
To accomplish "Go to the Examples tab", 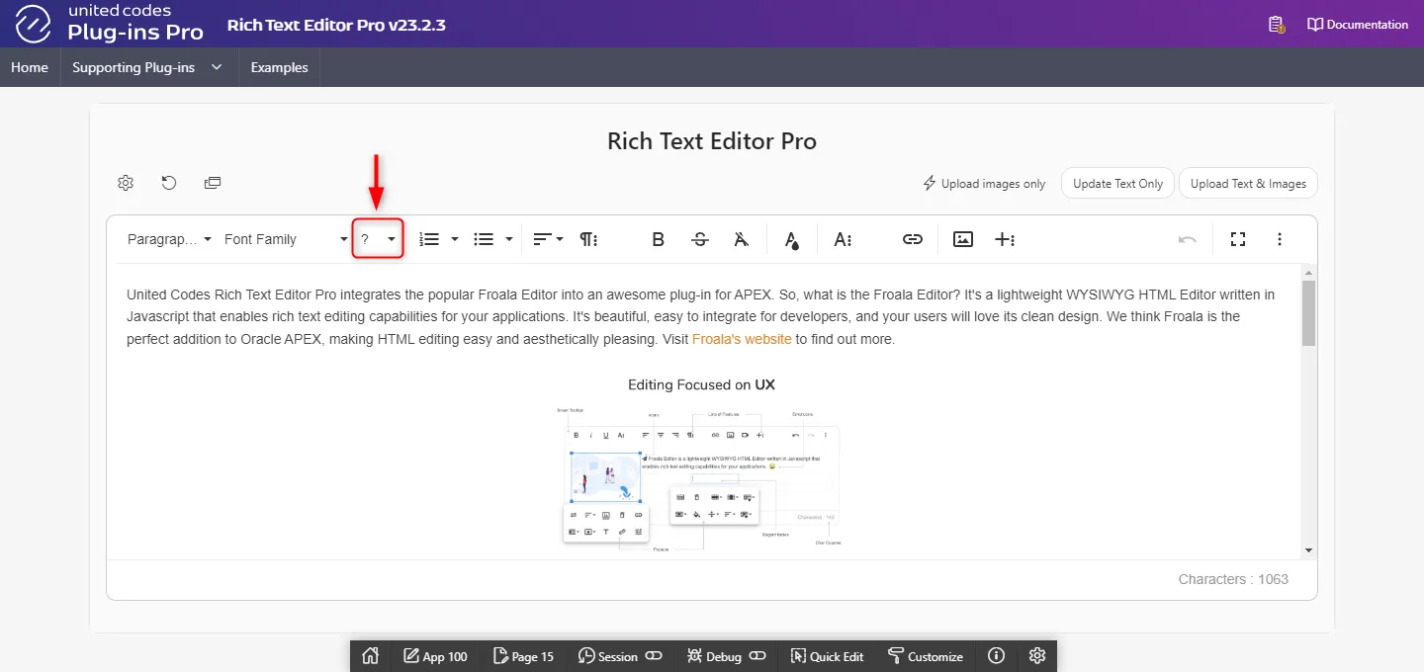I will 279,67.
